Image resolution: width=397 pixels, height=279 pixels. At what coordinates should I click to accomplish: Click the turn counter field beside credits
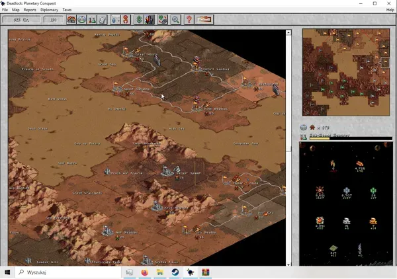[53, 20]
